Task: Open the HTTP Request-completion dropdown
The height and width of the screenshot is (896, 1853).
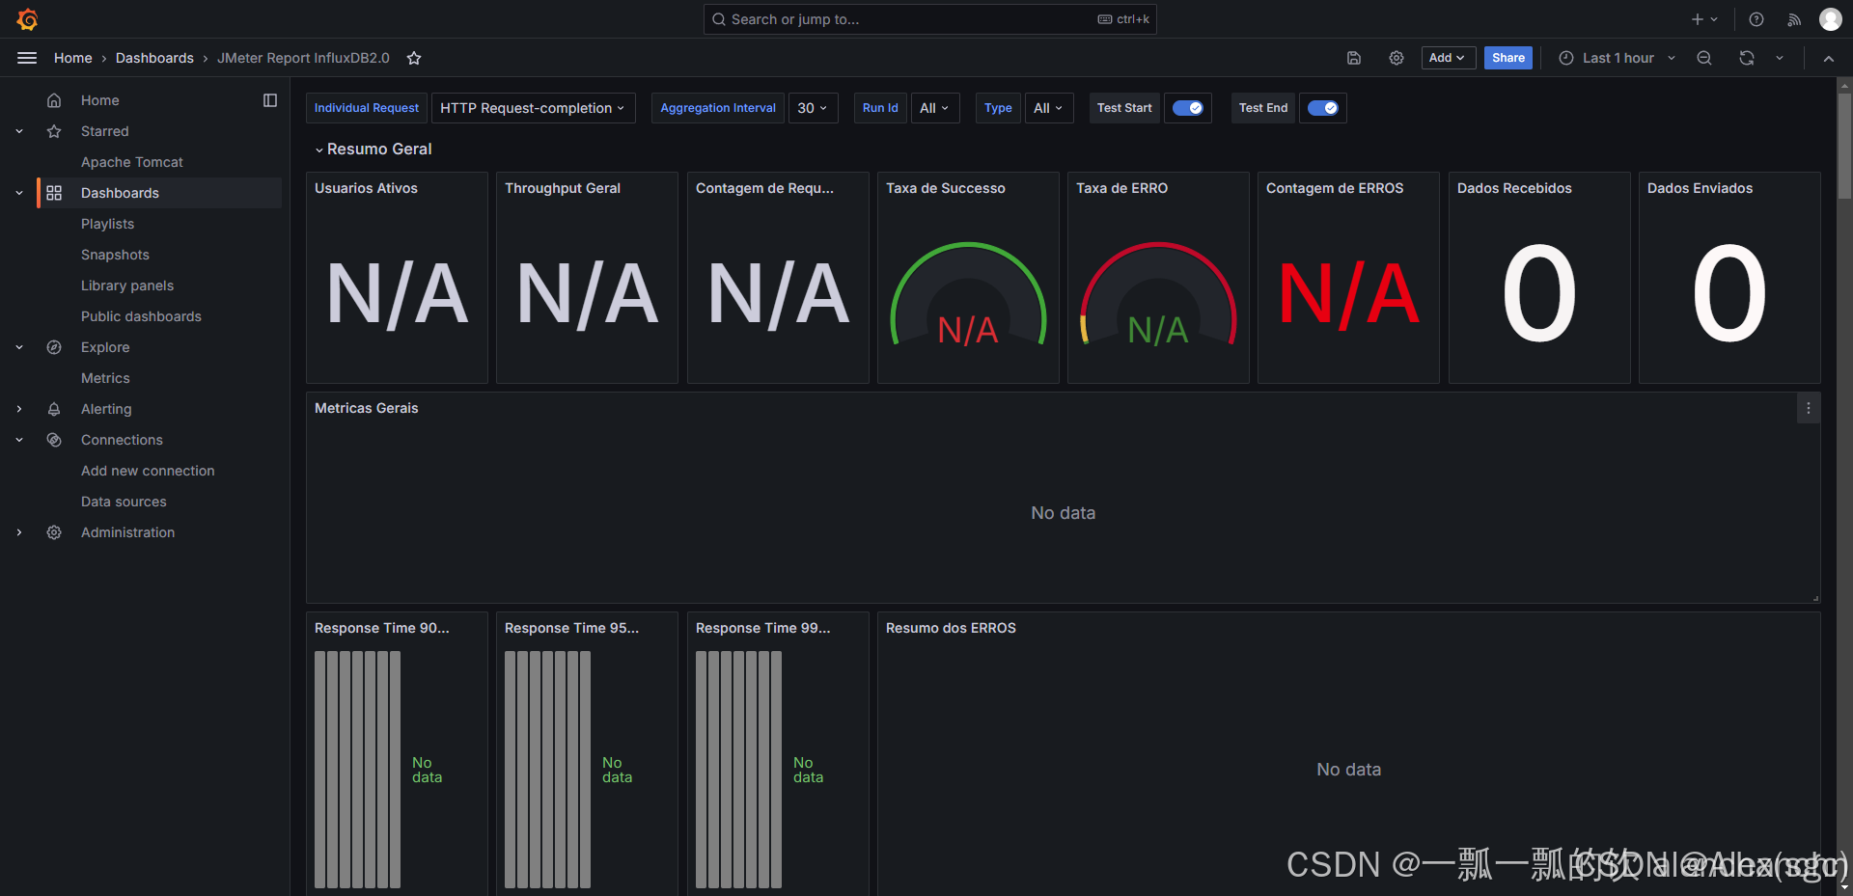Action: 533,107
